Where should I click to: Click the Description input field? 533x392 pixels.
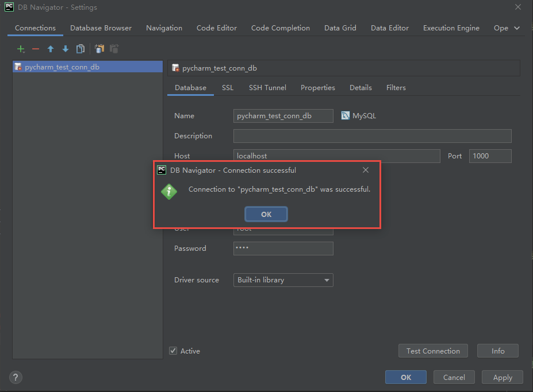(372, 136)
